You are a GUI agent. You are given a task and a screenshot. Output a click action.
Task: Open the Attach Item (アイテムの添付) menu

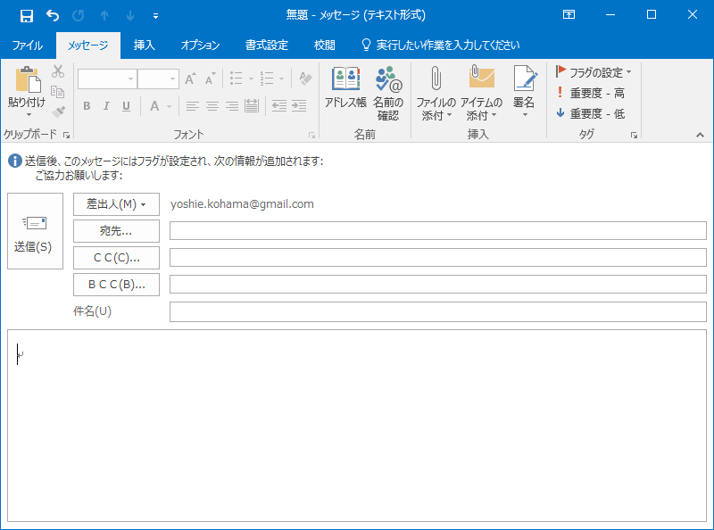(x=481, y=94)
